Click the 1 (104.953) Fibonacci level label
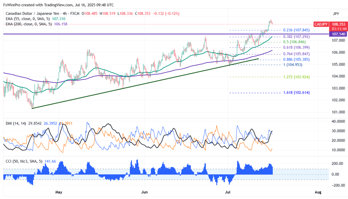348x199 pixels. click(x=293, y=65)
